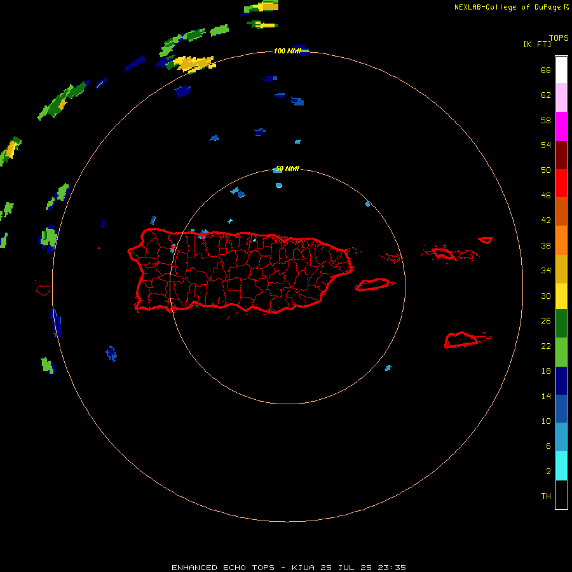Click the 62 legend value
572x572 pixels.
[x=546, y=95]
